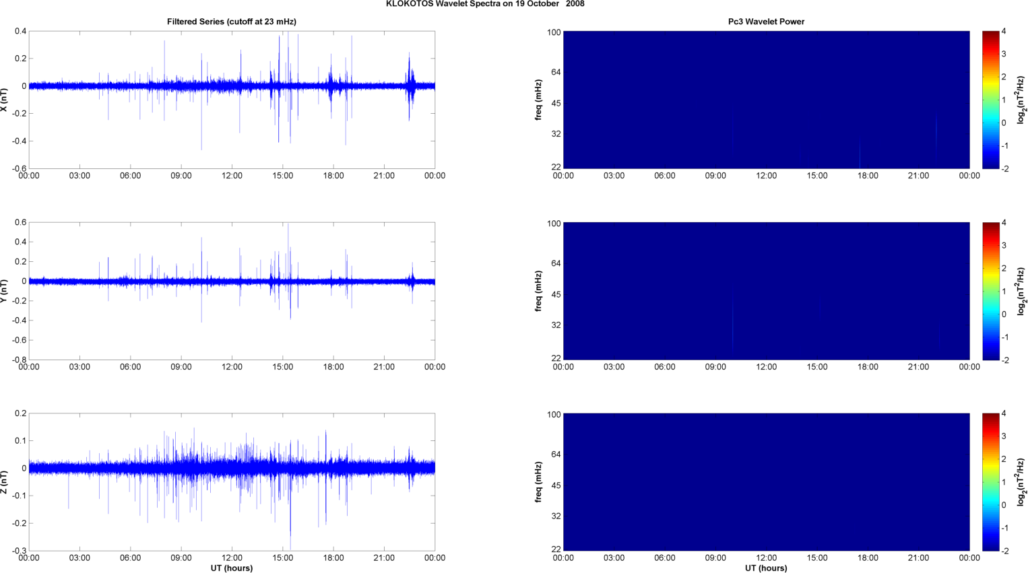
Task: Click the 'X (nT)' axis label
Action: coord(4,100)
